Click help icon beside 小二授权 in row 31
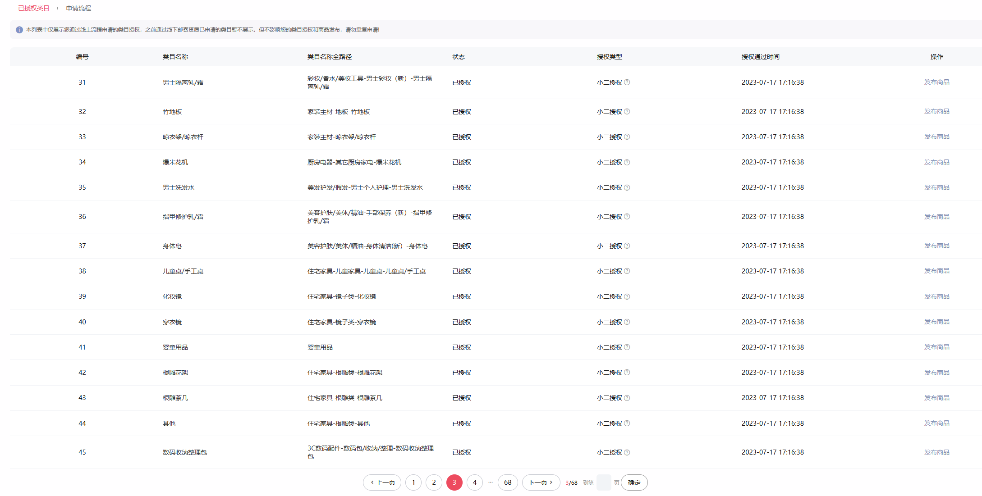Image resolution: width=982 pixels, height=496 pixels. point(627,82)
